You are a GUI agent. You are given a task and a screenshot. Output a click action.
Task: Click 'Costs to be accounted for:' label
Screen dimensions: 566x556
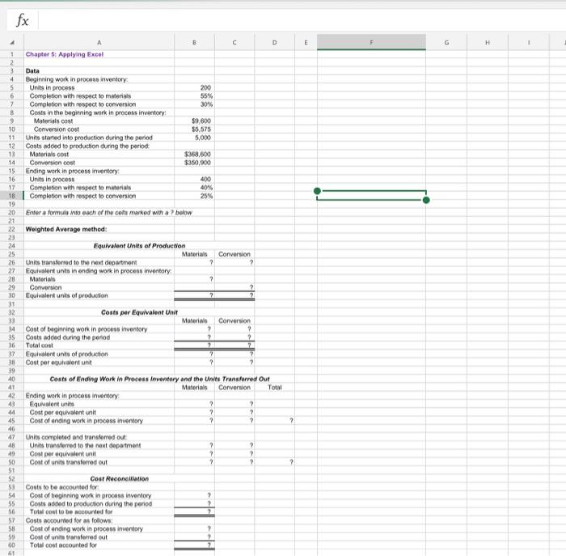tap(61, 487)
